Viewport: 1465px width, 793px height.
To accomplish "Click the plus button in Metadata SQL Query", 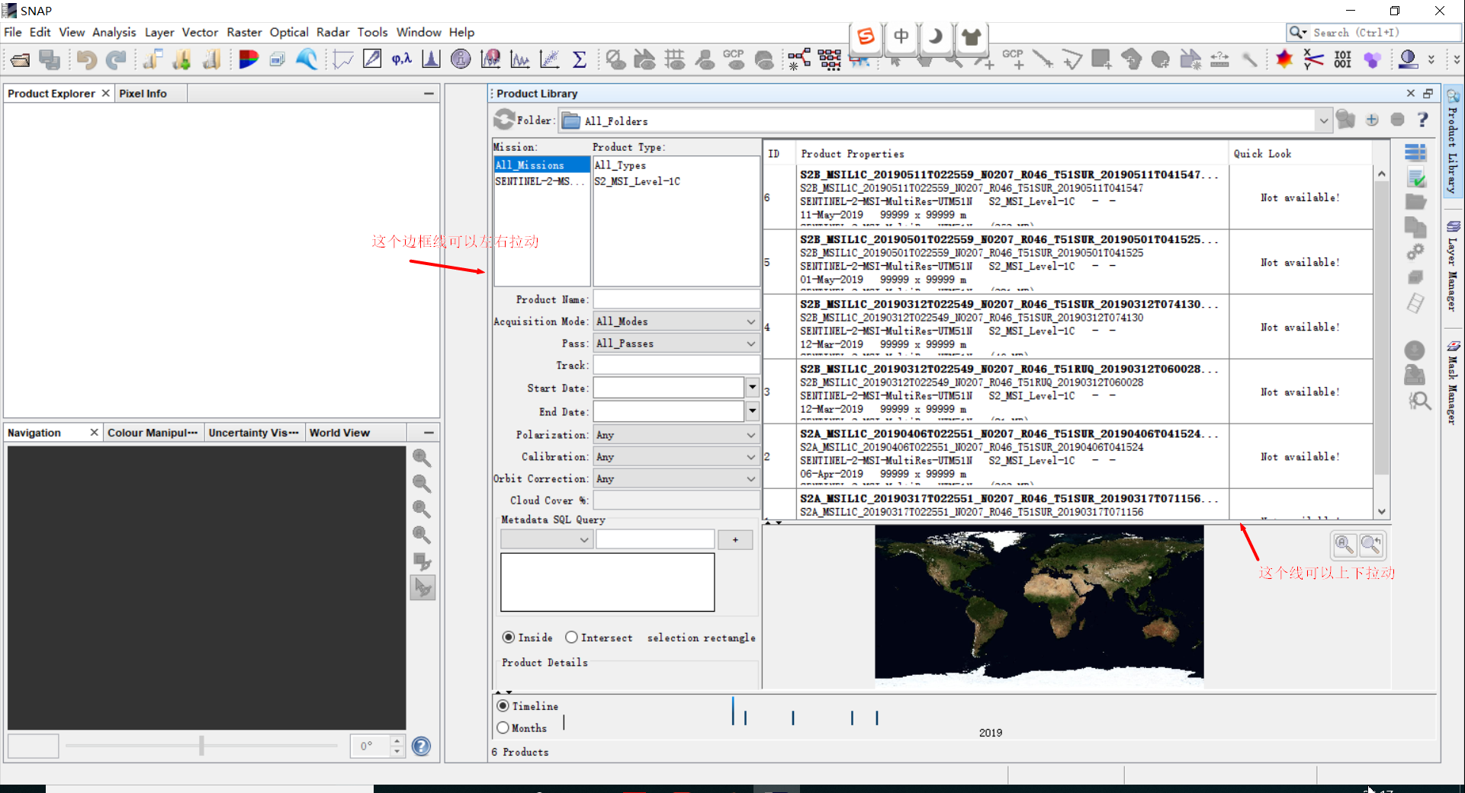I will (x=735, y=540).
